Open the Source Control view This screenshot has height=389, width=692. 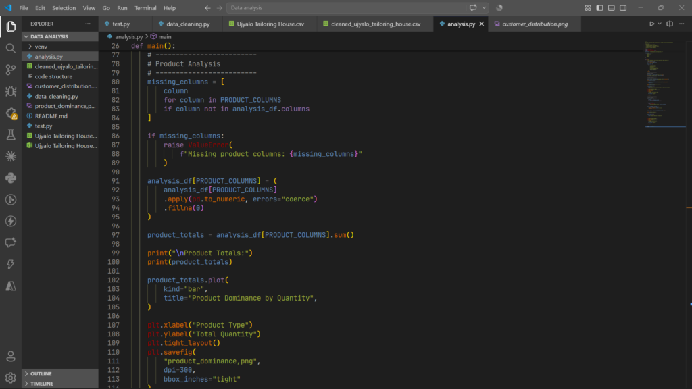click(11, 70)
